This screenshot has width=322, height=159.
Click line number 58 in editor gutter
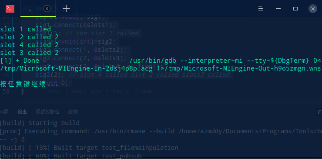pos(6,91)
